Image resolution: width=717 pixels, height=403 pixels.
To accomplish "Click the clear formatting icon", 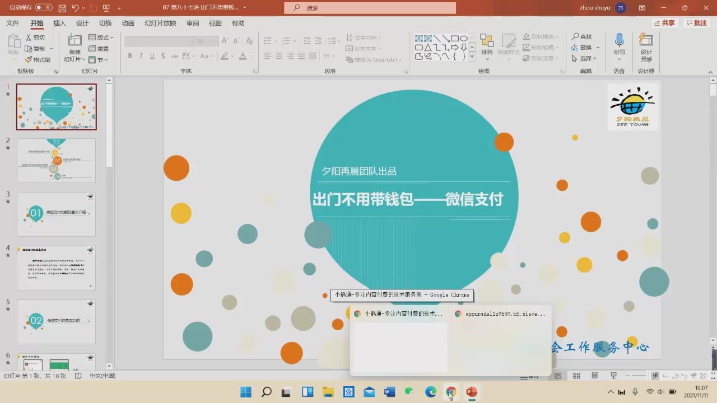I will (x=249, y=41).
